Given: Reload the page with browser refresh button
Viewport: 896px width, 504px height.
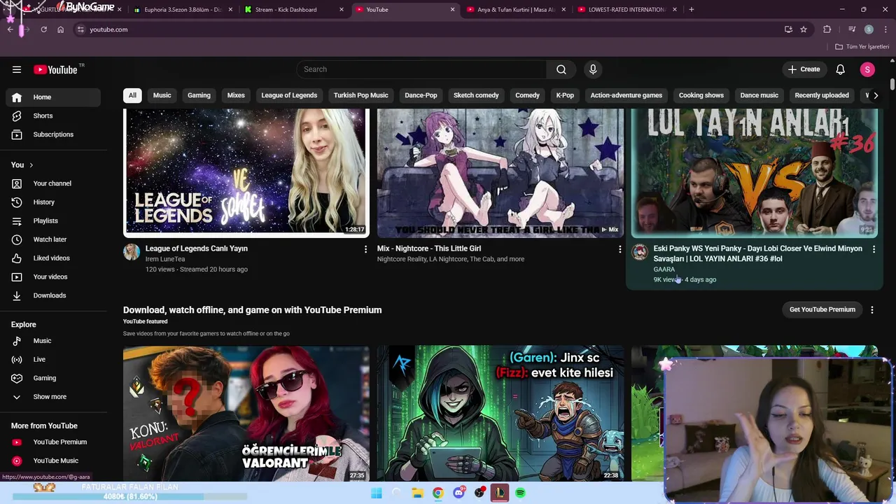Looking at the screenshot, I should click(x=43, y=29).
